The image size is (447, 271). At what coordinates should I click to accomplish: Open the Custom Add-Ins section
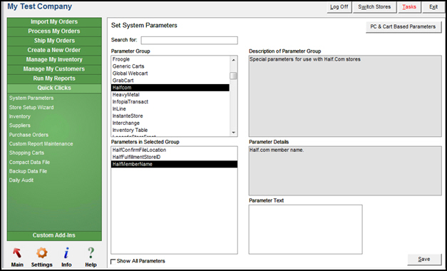coord(54,235)
